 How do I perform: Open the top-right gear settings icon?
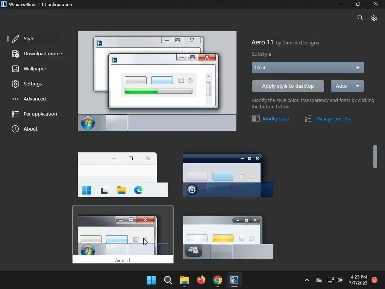pyautogui.click(x=374, y=18)
